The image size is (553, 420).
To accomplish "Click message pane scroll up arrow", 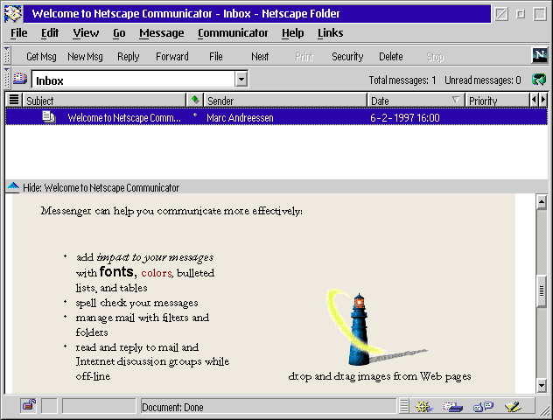I will click(542, 202).
